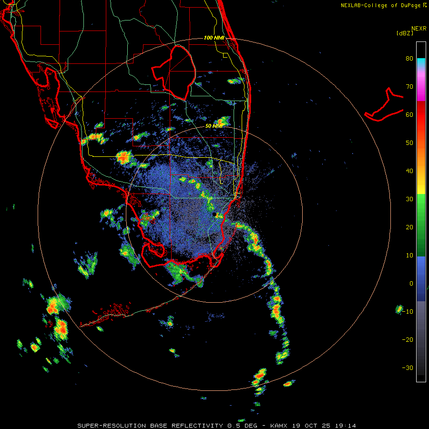This screenshot has height=429, width=429.
Task: Click the black KAMX radar site dot
Action: pos(214,214)
